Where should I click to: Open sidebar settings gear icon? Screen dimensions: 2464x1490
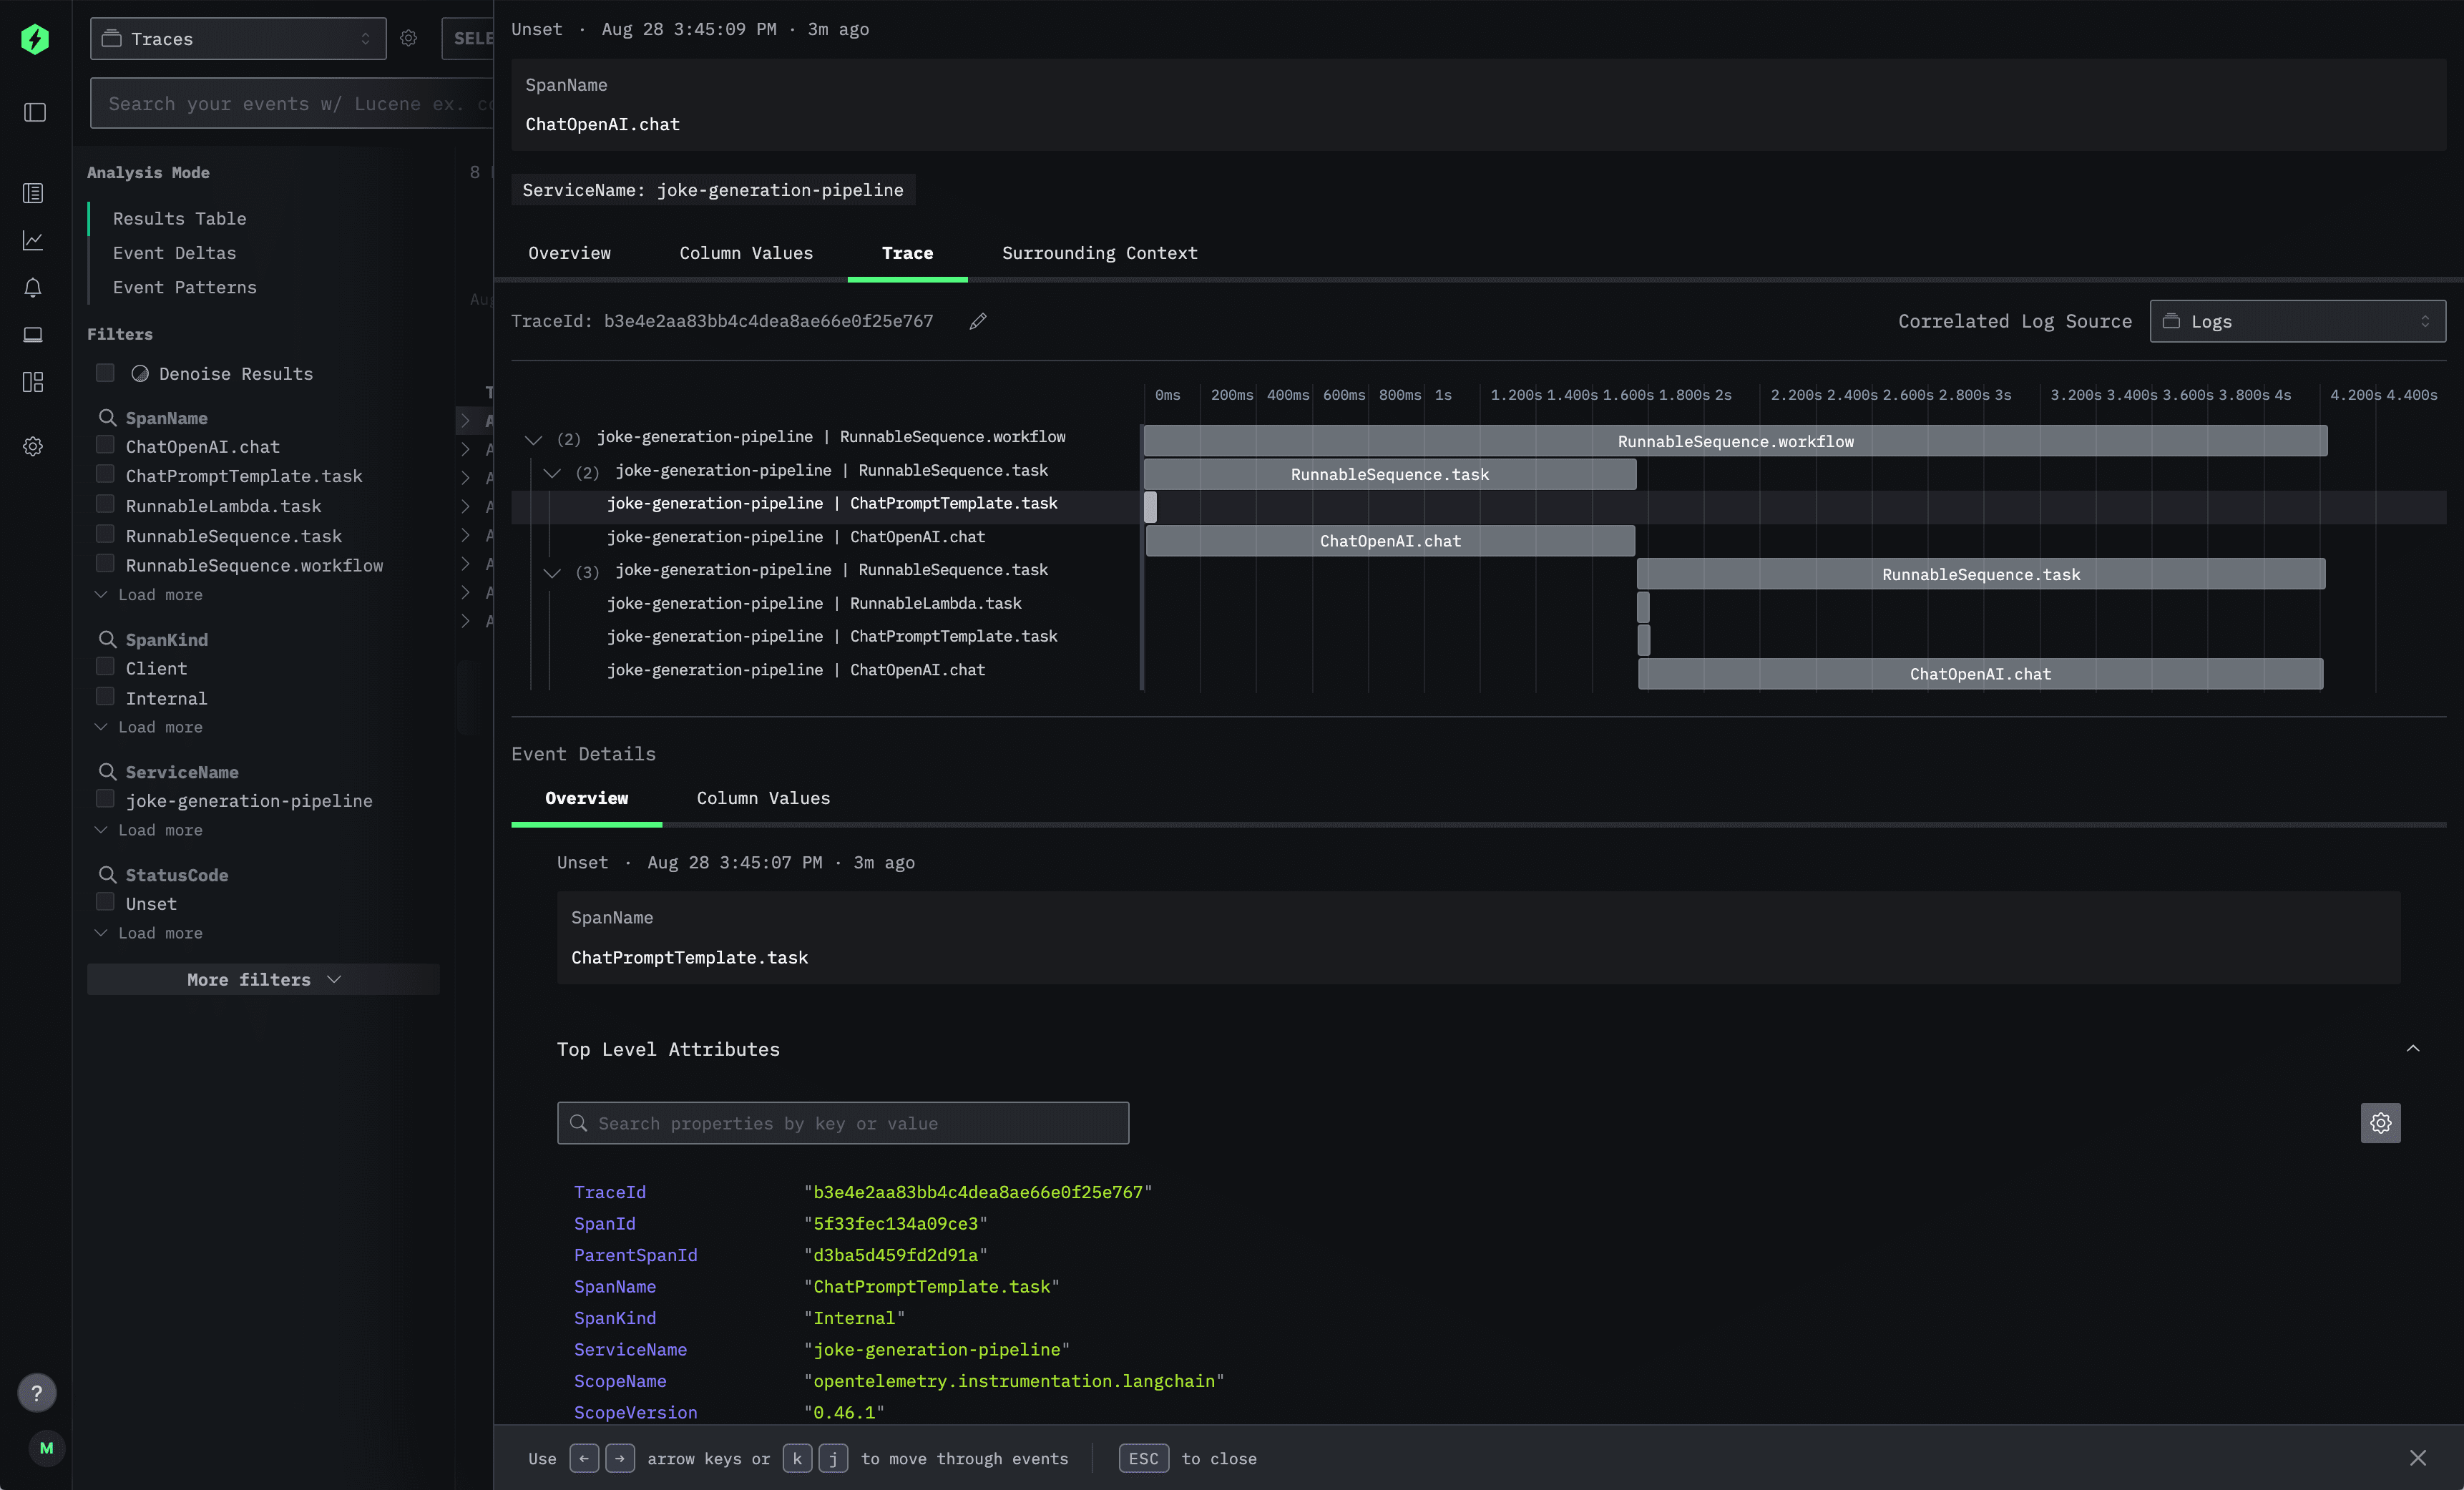point(33,446)
